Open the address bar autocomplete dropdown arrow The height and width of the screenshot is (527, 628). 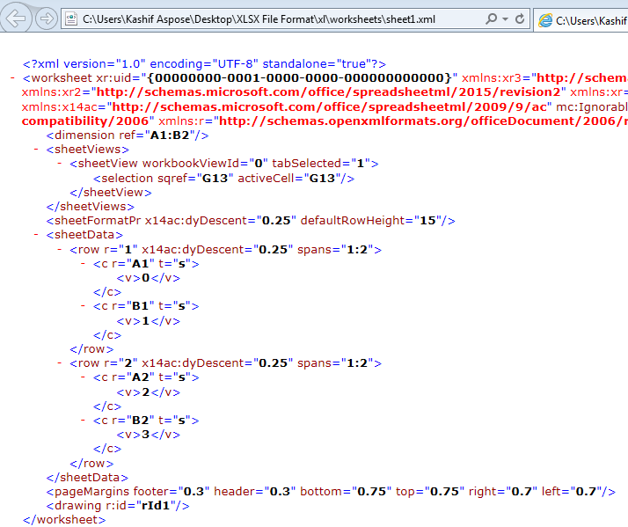pyautogui.click(x=505, y=18)
